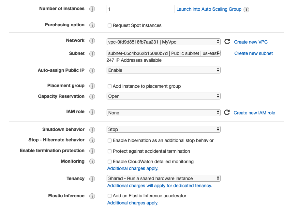Image resolution: width=284 pixels, height=208 pixels.
Task: Expand the Tenancy dropdown
Action: (x=163, y=178)
